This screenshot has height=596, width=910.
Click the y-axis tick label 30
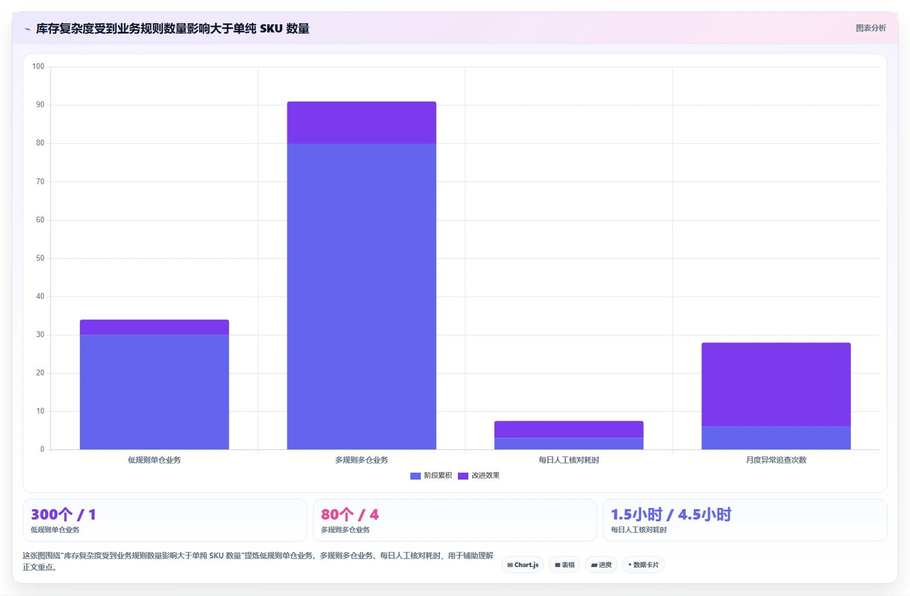[x=40, y=335]
